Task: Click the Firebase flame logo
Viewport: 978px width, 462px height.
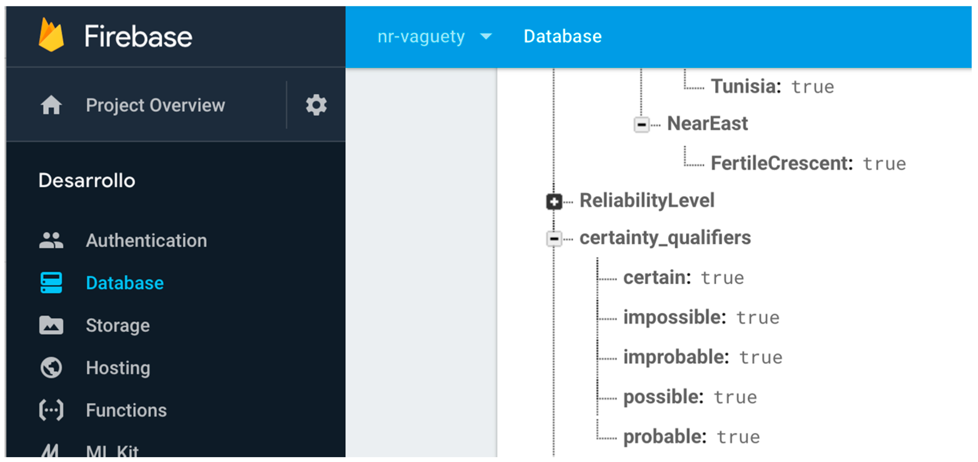Action: [51, 35]
